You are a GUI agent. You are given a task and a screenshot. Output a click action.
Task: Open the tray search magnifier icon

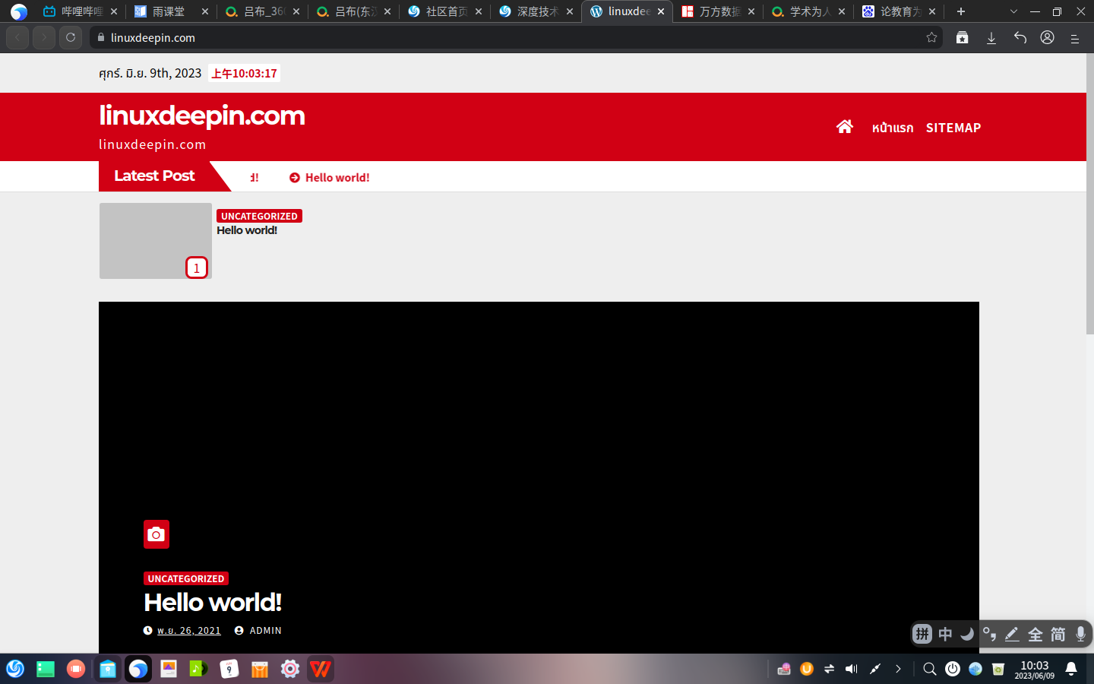coord(930,669)
